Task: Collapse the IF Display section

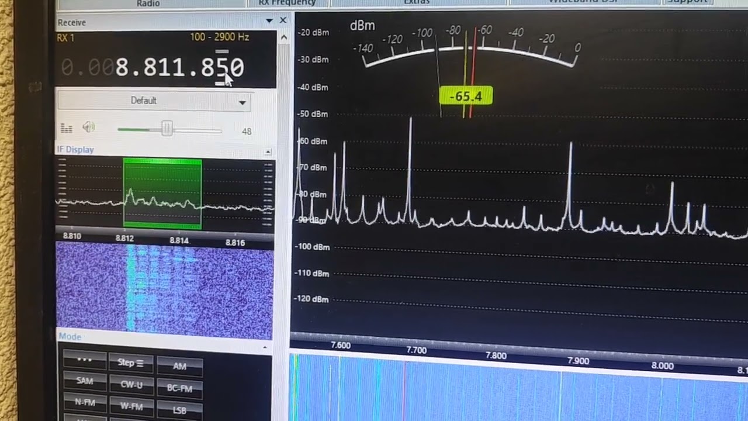Action: (268, 152)
